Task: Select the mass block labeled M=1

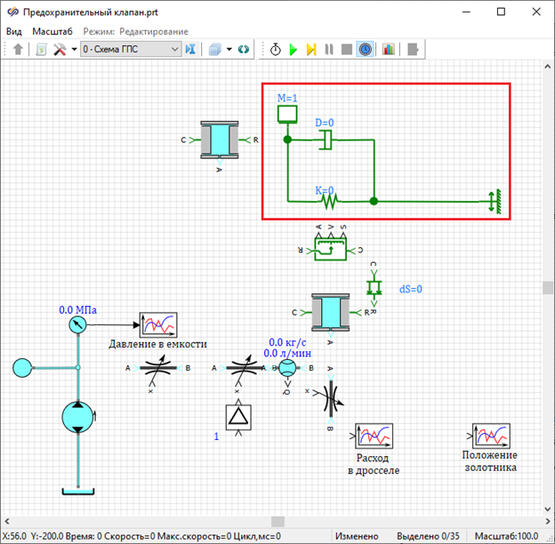Action: click(286, 114)
